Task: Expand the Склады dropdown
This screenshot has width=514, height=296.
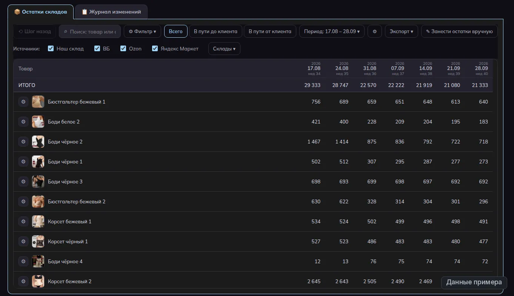Action: [224, 49]
